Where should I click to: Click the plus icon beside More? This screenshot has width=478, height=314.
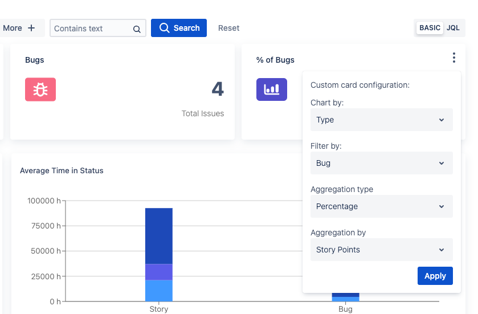tap(31, 28)
